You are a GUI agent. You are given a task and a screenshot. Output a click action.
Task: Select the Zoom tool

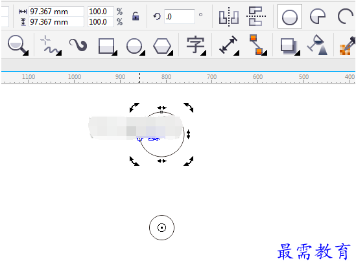point(18,45)
